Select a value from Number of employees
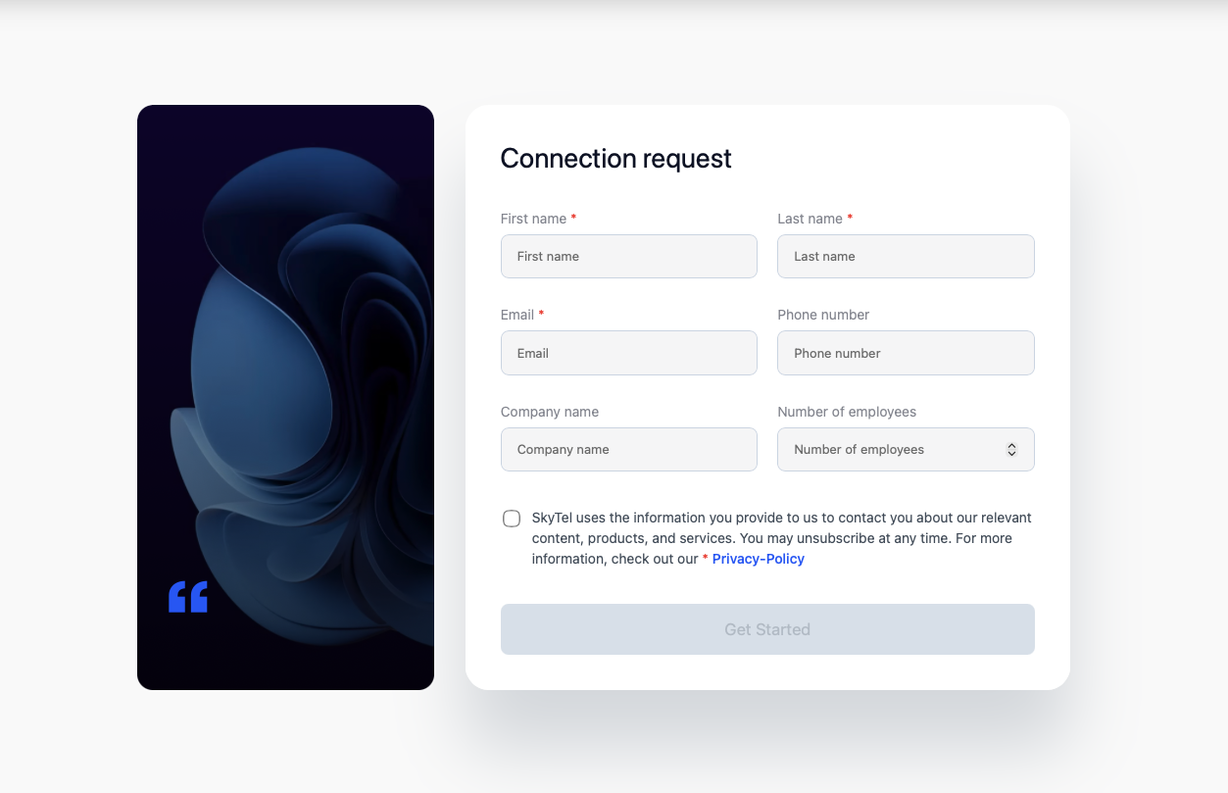This screenshot has height=793, width=1228. point(906,449)
